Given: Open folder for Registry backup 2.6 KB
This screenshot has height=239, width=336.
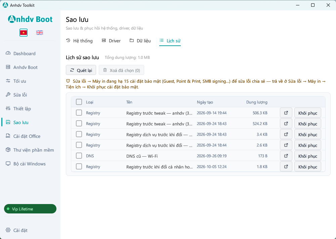Looking at the screenshot, I should [x=286, y=145].
